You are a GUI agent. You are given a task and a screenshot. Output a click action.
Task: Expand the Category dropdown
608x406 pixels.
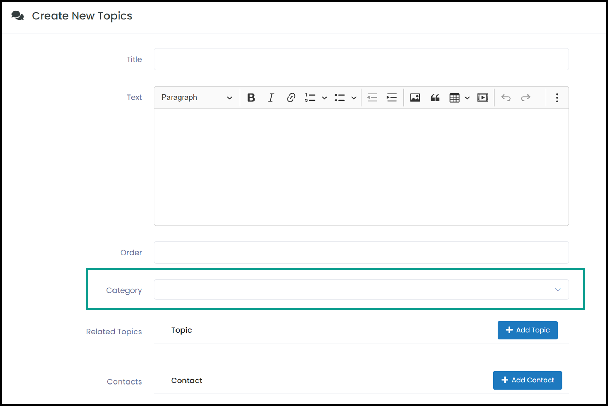(x=361, y=289)
